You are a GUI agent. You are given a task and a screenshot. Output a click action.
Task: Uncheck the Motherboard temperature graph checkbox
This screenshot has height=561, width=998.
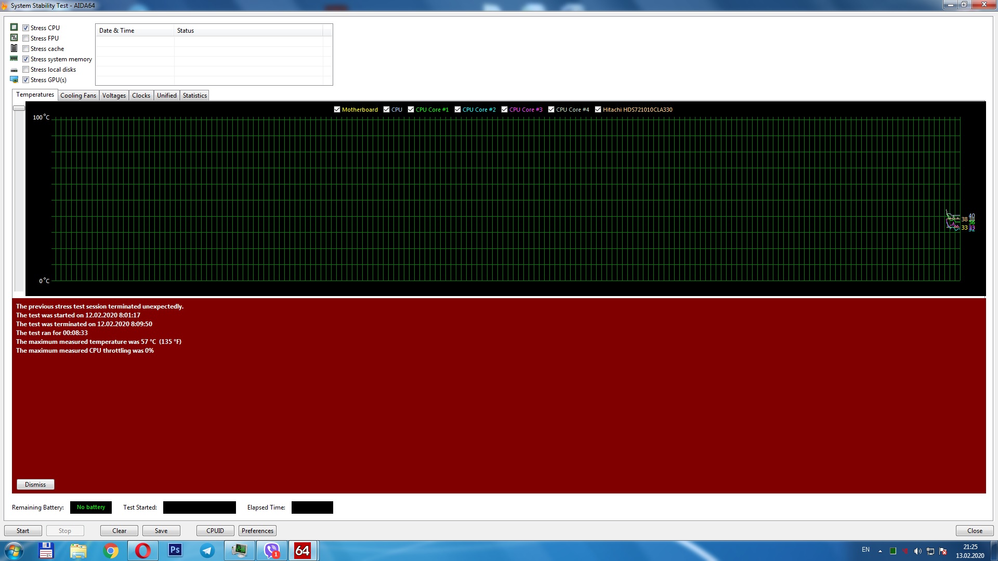pos(337,110)
